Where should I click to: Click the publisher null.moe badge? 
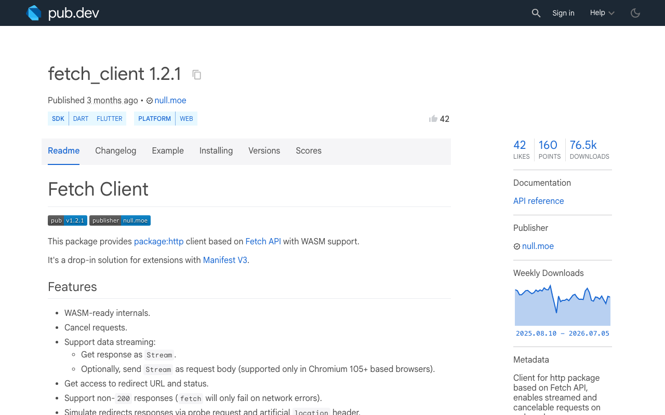coord(120,220)
